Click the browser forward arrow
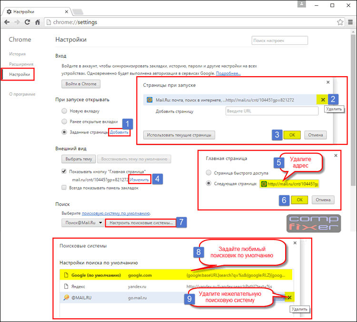This screenshot has height=322, width=357. [x=17, y=22]
